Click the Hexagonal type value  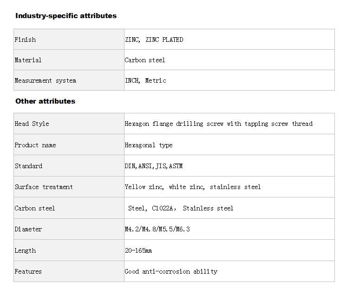point(149,145)
